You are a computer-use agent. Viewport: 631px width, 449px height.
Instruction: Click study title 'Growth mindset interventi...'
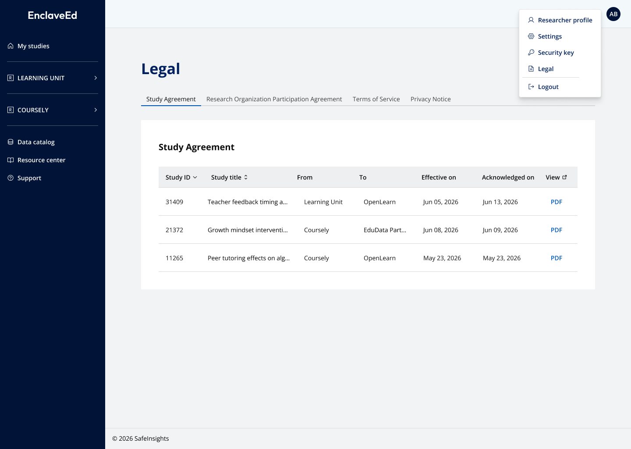248,230
